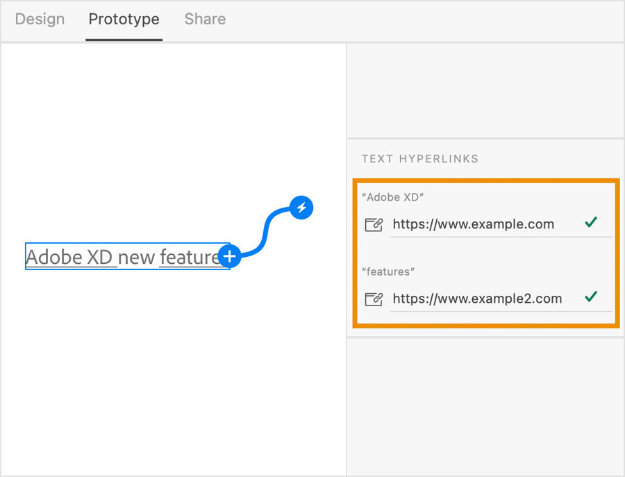Click the https://www.example2.com URL field
The image size is (625, 477).
[x=477, y=299]
